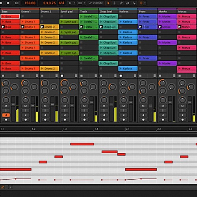
Task: Click the Bass track volume fader handle
Action: tap(13, 105)
